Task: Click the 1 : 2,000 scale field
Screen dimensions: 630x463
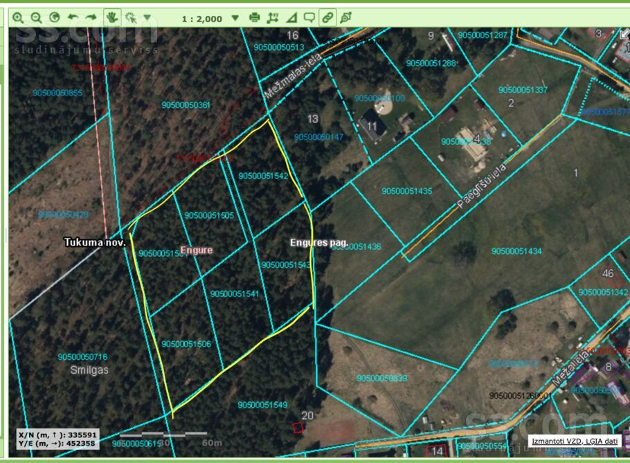Action: point(201,19)
